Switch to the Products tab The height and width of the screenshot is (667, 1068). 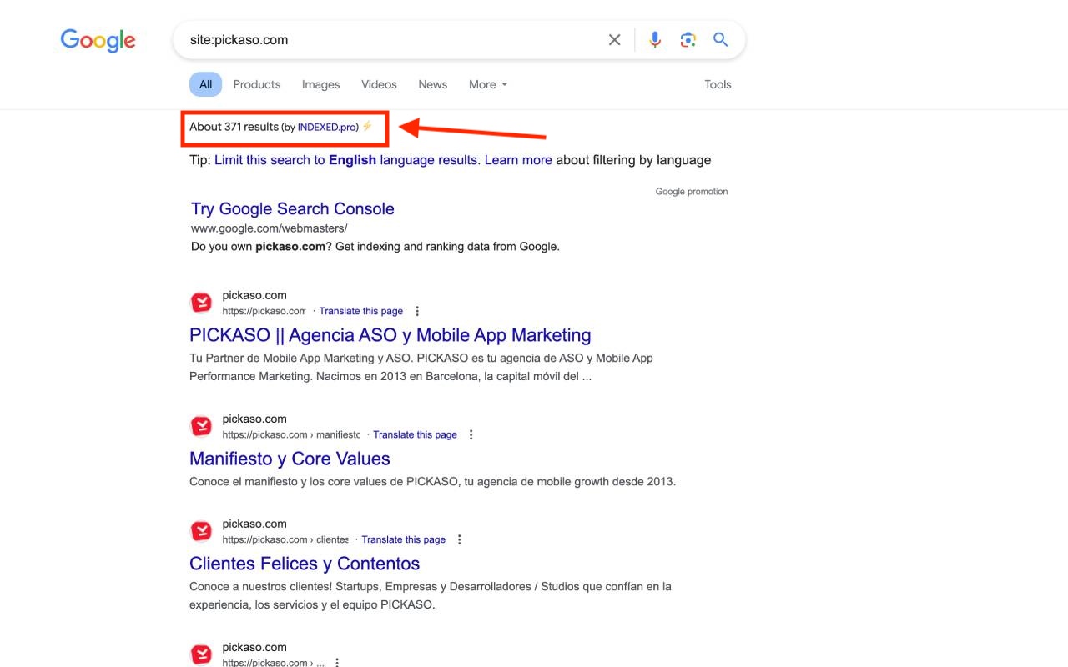point(257,84)
